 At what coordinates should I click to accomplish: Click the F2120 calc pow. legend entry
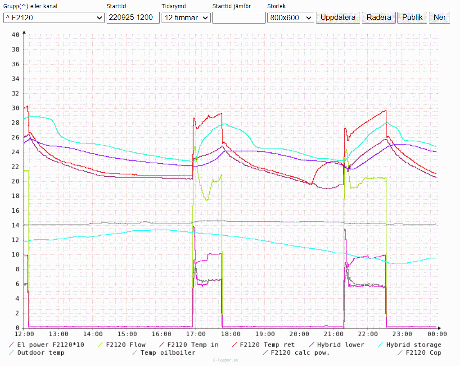[x=300, y=352]
